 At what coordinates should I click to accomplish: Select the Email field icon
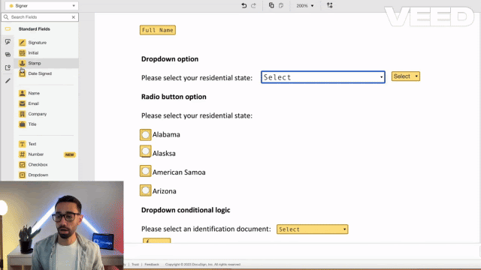tap(22, 103)
